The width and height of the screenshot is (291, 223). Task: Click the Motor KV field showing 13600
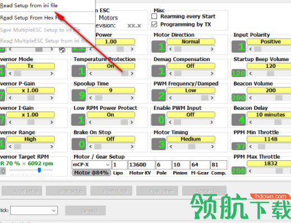point(141,165)
